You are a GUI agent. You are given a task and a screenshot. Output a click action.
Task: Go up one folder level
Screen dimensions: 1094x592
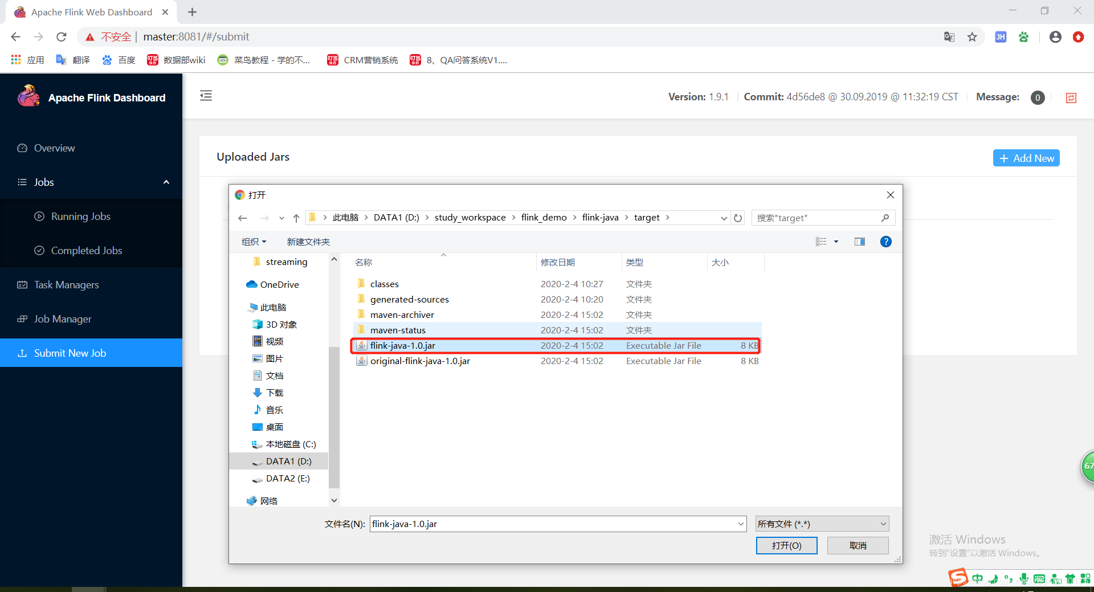coord(296,218)
